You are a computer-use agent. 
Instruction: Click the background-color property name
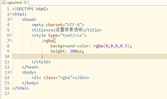pos(70,46)
